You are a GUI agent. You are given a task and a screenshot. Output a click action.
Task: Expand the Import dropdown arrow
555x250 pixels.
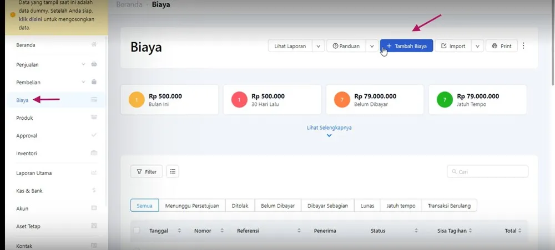pos(477,46)
